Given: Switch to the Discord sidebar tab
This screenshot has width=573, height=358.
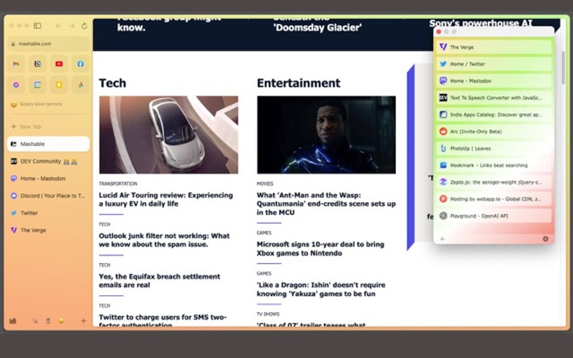Looking at the screenshot, I should tap(48, 196).
